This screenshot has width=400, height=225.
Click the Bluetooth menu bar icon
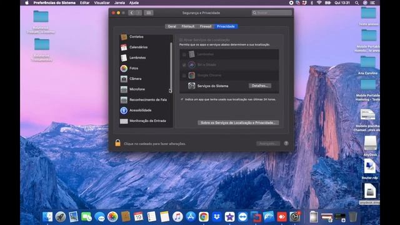tap(312, 2)
